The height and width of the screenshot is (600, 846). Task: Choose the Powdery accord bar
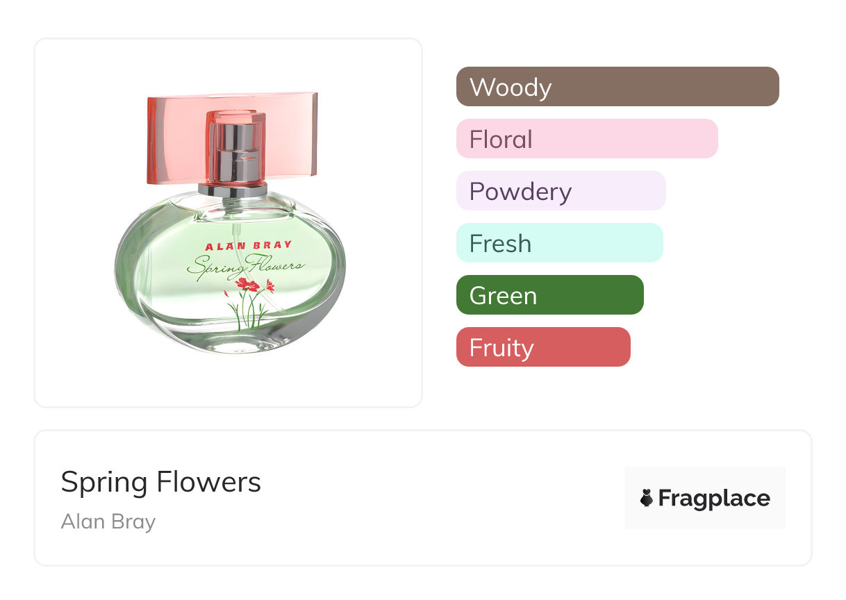point(561,191)
